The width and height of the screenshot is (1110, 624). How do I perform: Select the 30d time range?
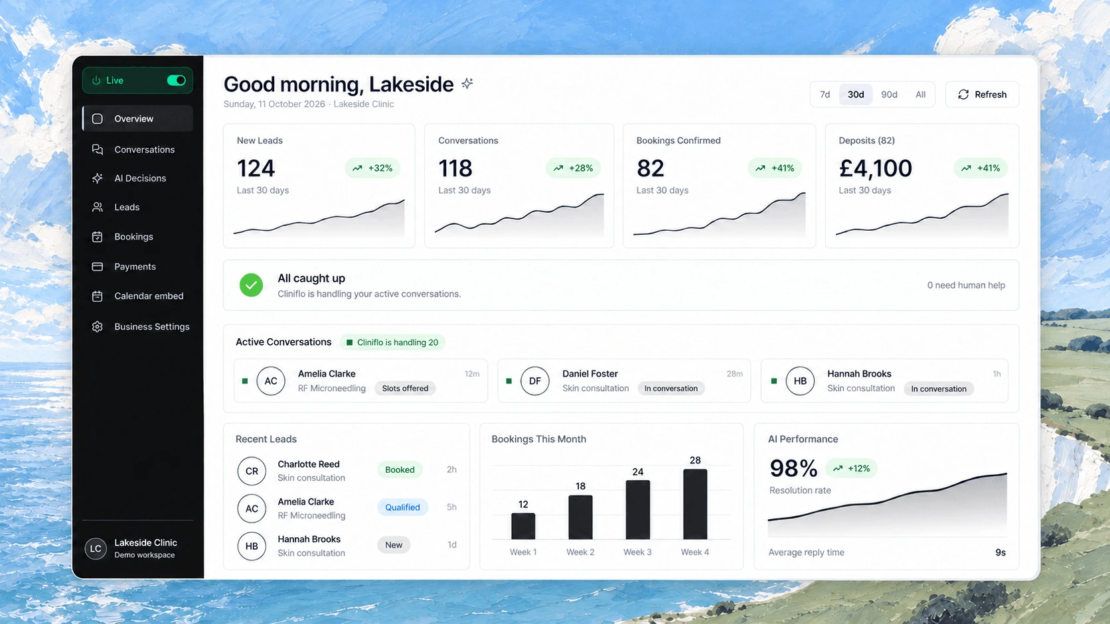(x=856, y=94)
